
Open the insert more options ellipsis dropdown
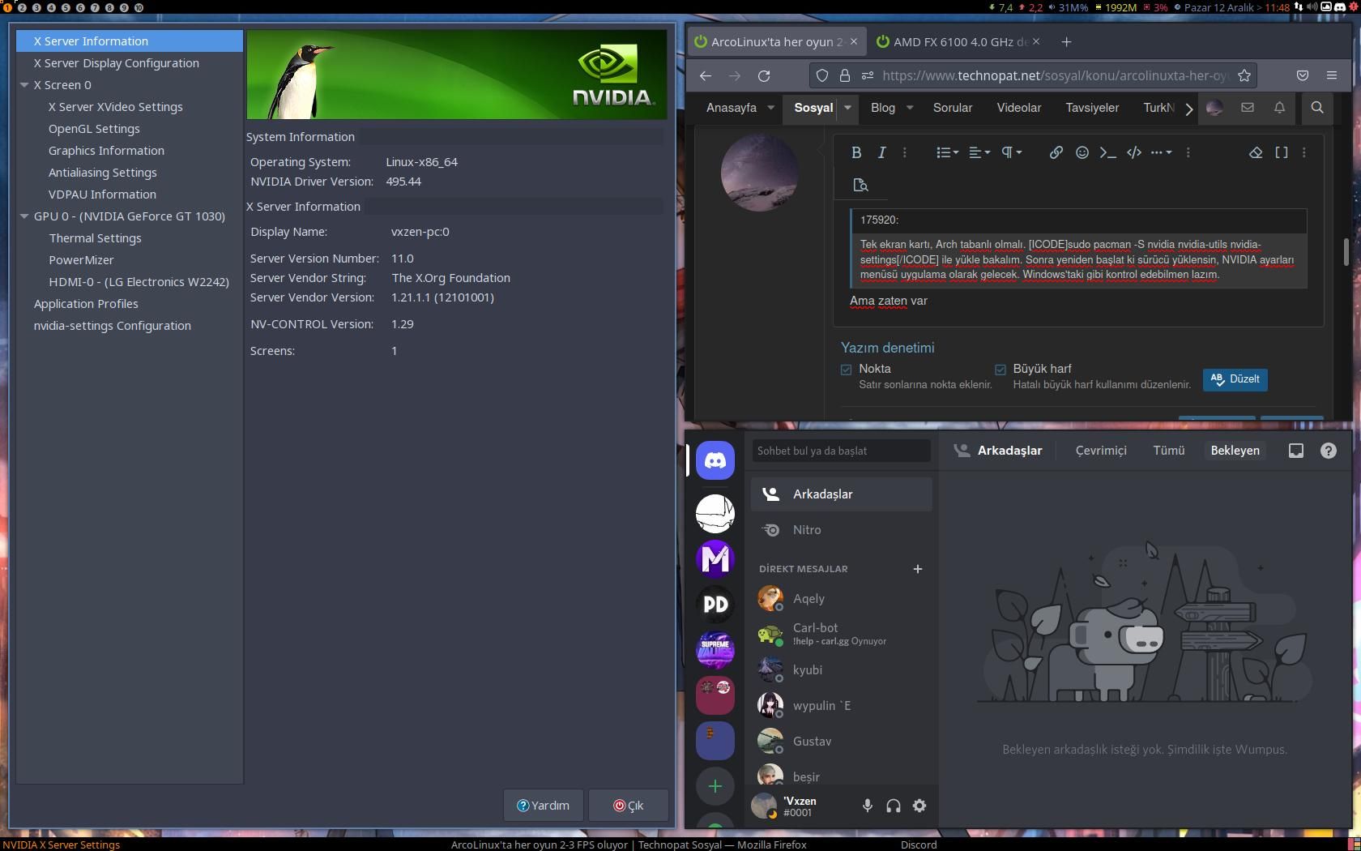click(1162, 152)
